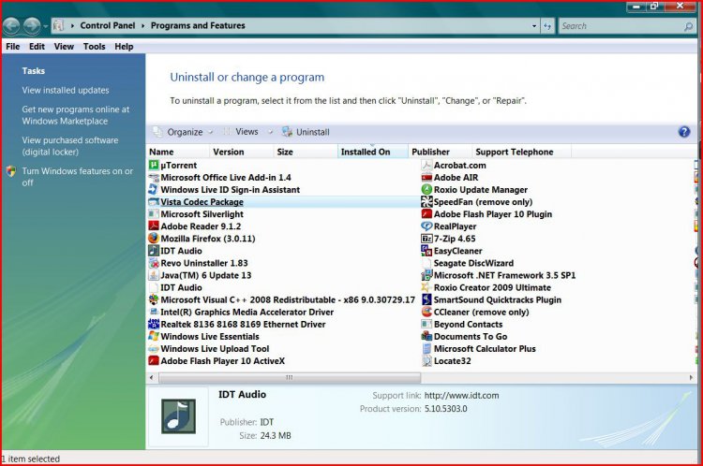Open View purchased software (digital locker)

pos(70,146)
